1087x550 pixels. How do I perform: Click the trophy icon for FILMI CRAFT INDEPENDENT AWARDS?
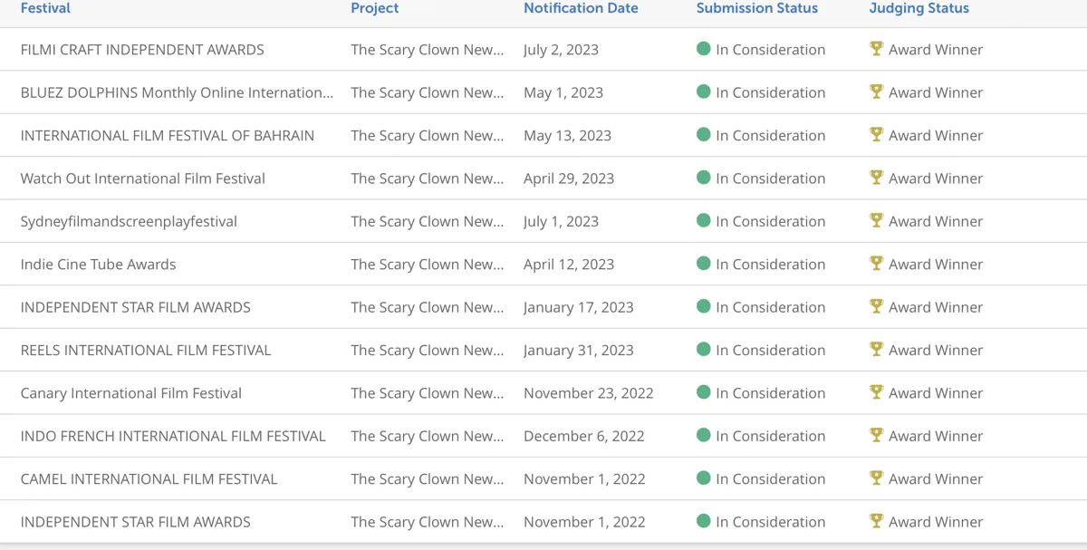876,48
